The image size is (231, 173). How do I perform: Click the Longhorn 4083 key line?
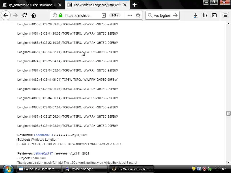click(68, 89)
